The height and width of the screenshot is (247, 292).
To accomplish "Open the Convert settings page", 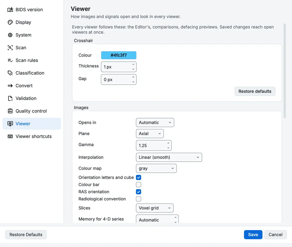I will tap(32, 85).
